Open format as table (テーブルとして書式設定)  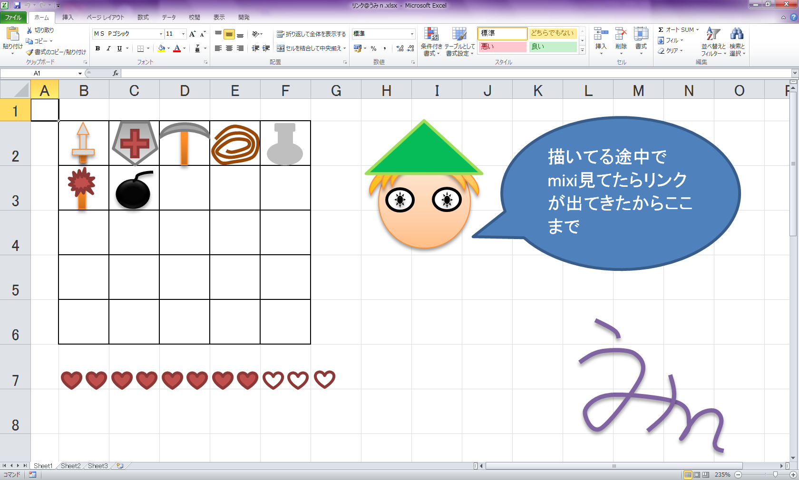(x=459, y=42)
